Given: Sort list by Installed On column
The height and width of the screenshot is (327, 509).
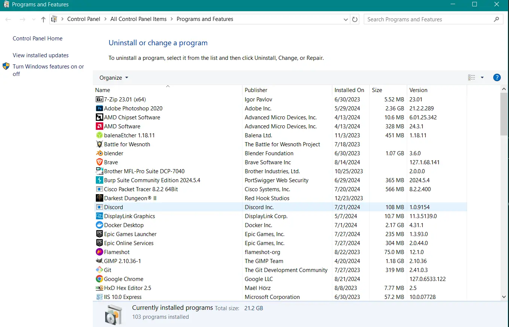Looking at the screenshot, I should pyautogui.click(x=349, y=90).
